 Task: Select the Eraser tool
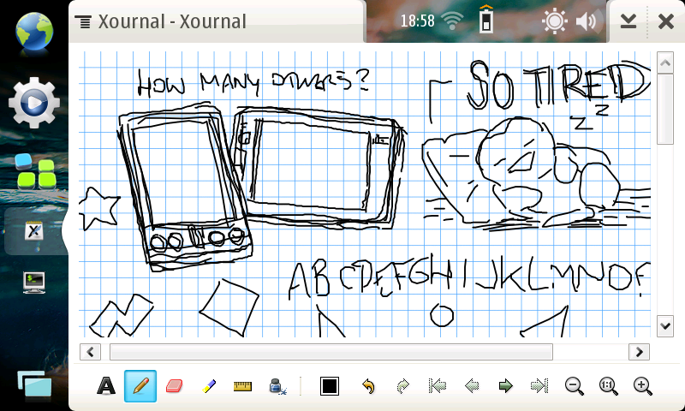[x=174, y=386]
